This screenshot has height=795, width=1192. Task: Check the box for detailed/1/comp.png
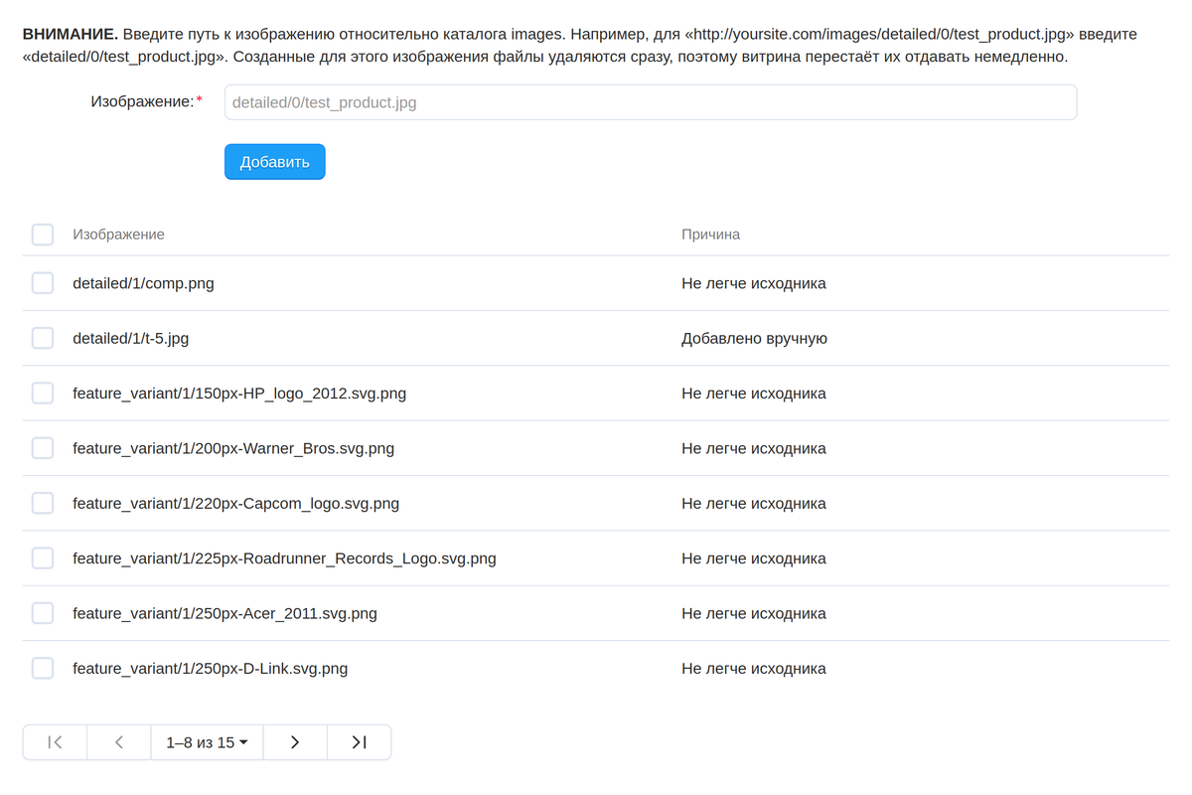coord(43,283)
